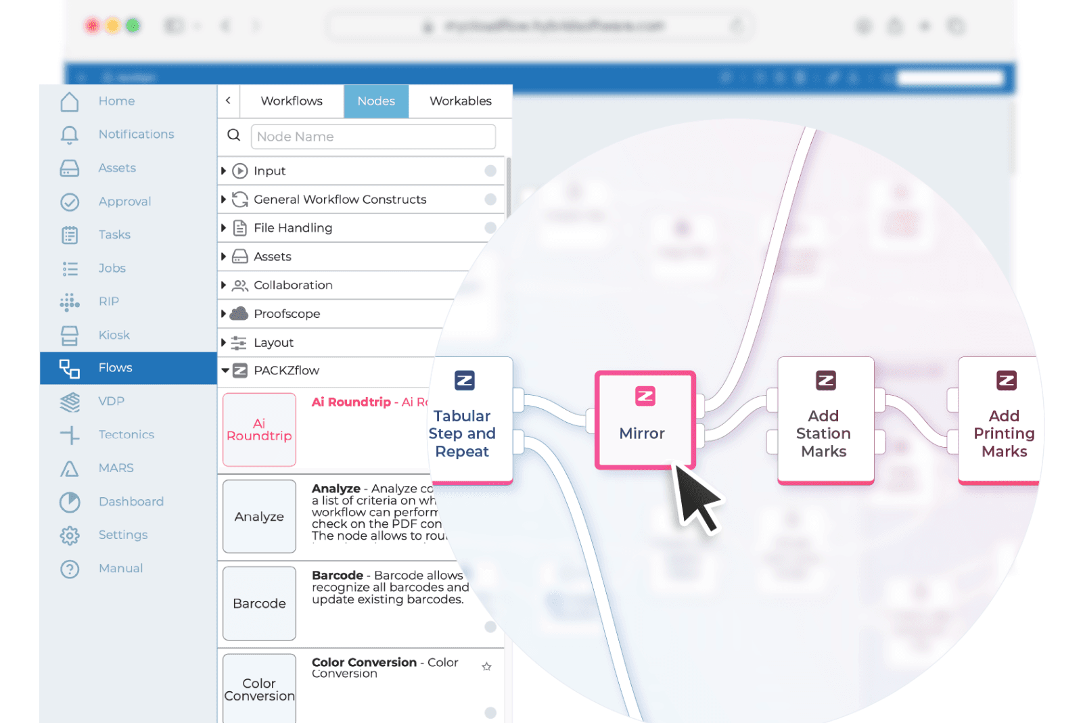Switch to the Workables tab

461,101
